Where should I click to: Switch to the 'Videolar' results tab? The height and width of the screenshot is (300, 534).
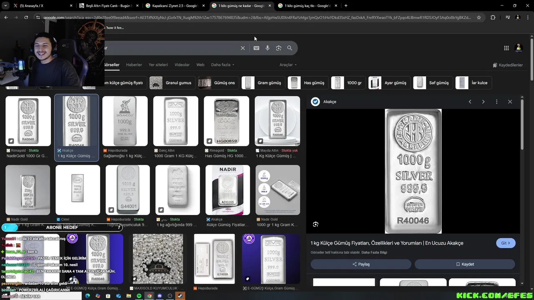coord(182,65)
